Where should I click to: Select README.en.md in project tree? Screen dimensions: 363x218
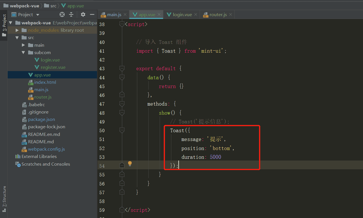(x=44, y=134)
